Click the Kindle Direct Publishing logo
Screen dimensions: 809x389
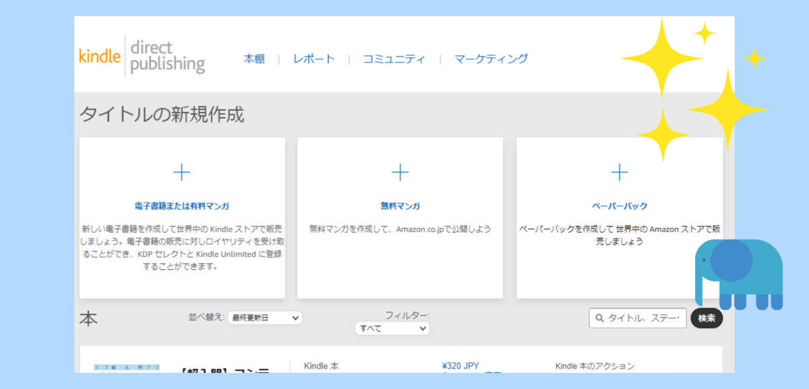coord(142,57)
